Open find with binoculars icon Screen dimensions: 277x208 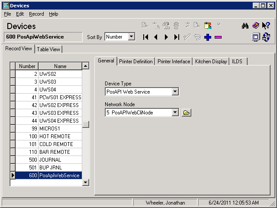(x=245, y=26)
